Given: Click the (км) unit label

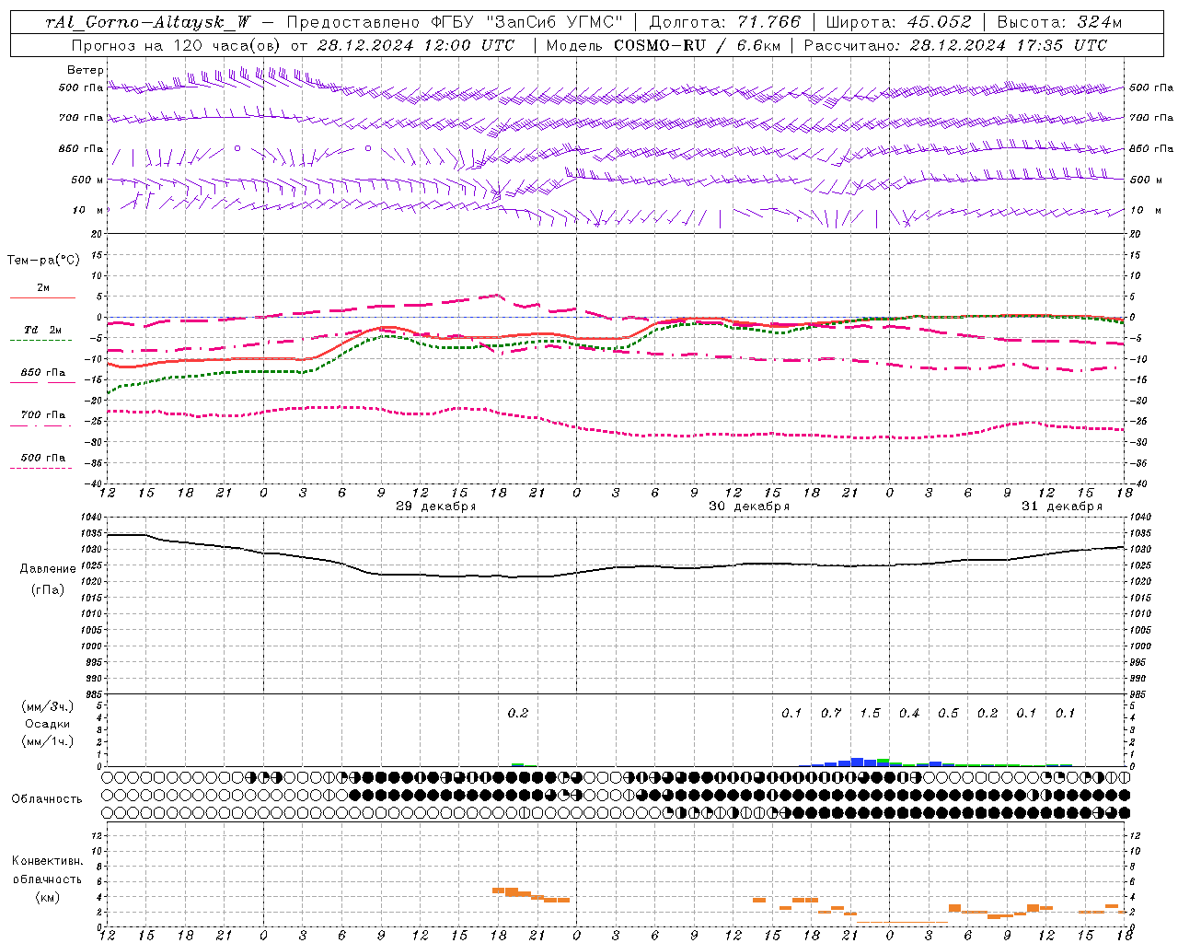Looking at the screenshot, I should coord(47,897).
